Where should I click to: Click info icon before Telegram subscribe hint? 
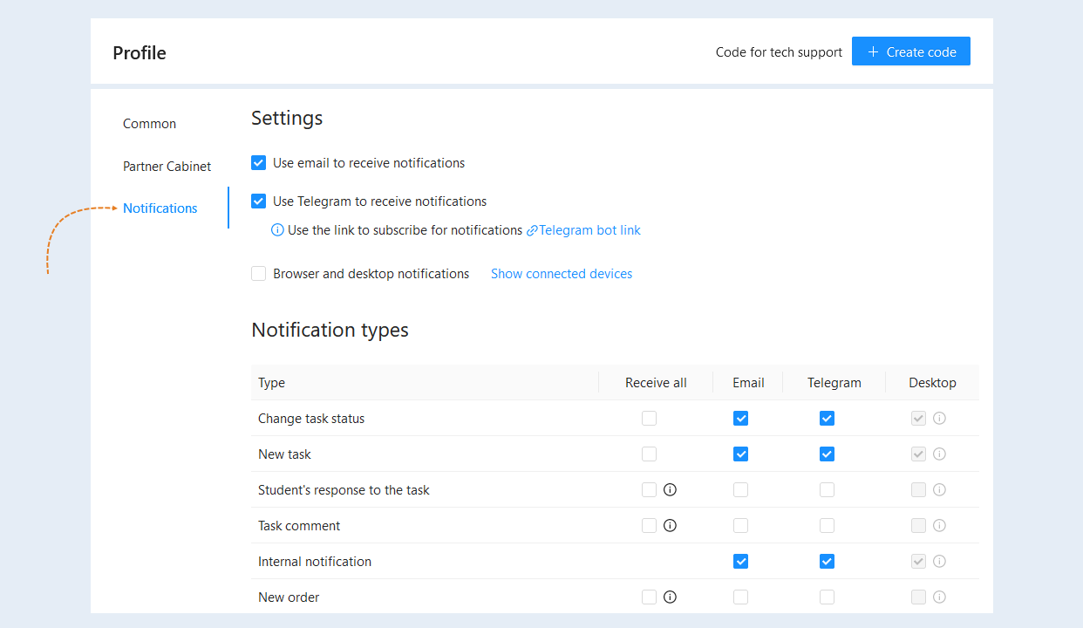[277, 230]
